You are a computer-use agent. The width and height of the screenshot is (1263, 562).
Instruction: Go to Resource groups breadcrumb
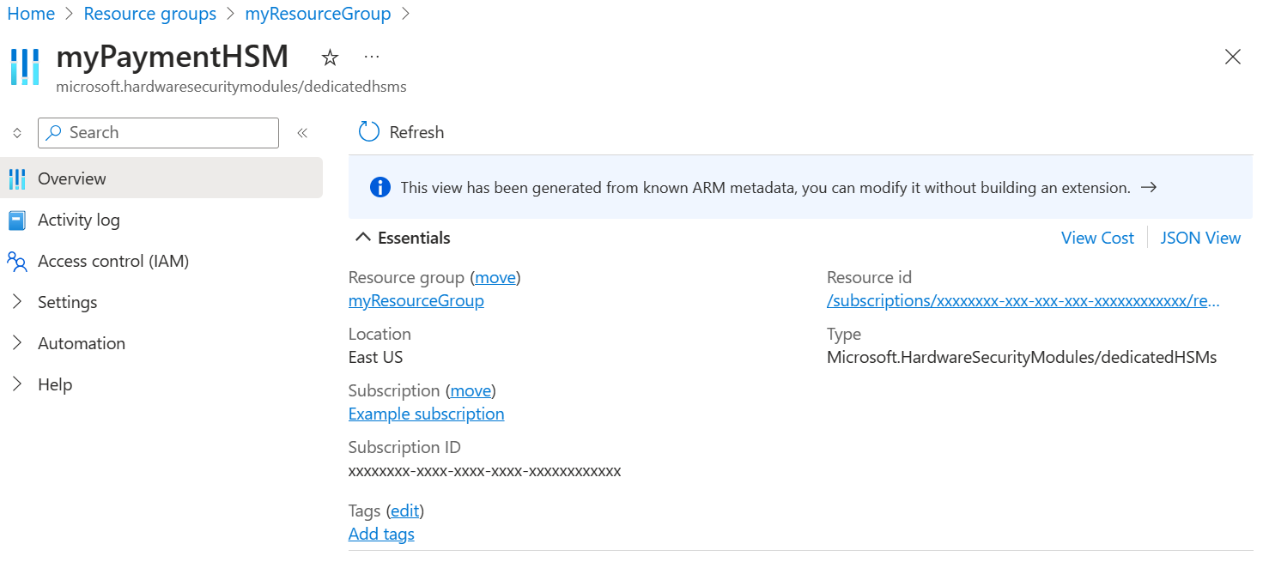[150, 14]
